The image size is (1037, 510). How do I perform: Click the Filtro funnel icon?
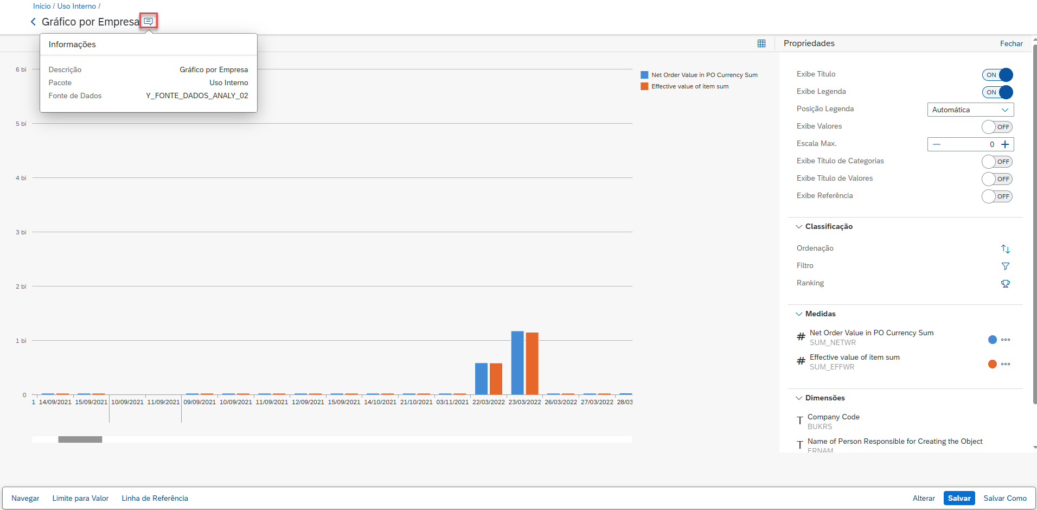click(x=1005, y=266)
